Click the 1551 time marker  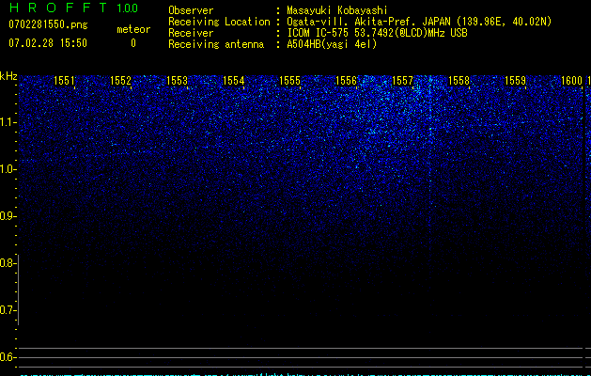64,80
